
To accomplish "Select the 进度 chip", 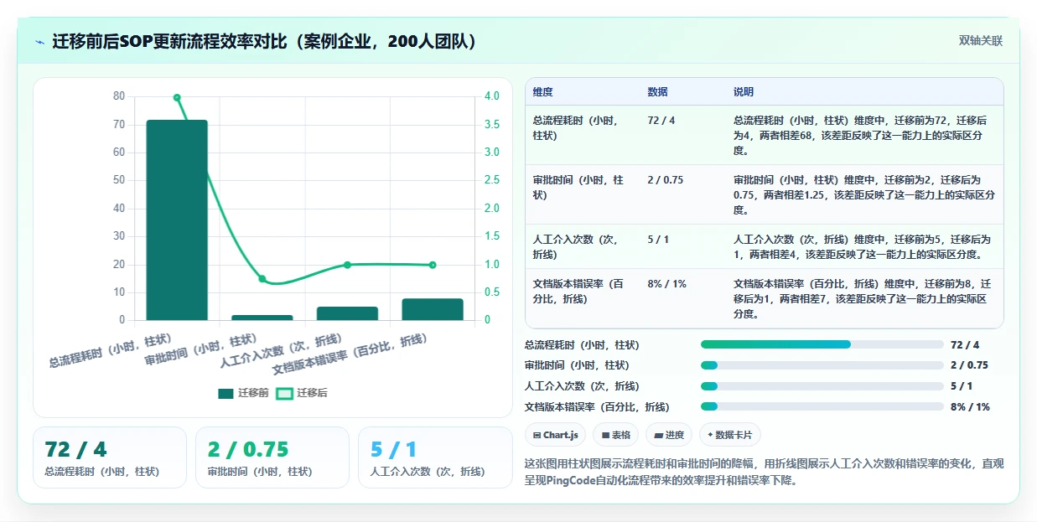I will point(669,435).
